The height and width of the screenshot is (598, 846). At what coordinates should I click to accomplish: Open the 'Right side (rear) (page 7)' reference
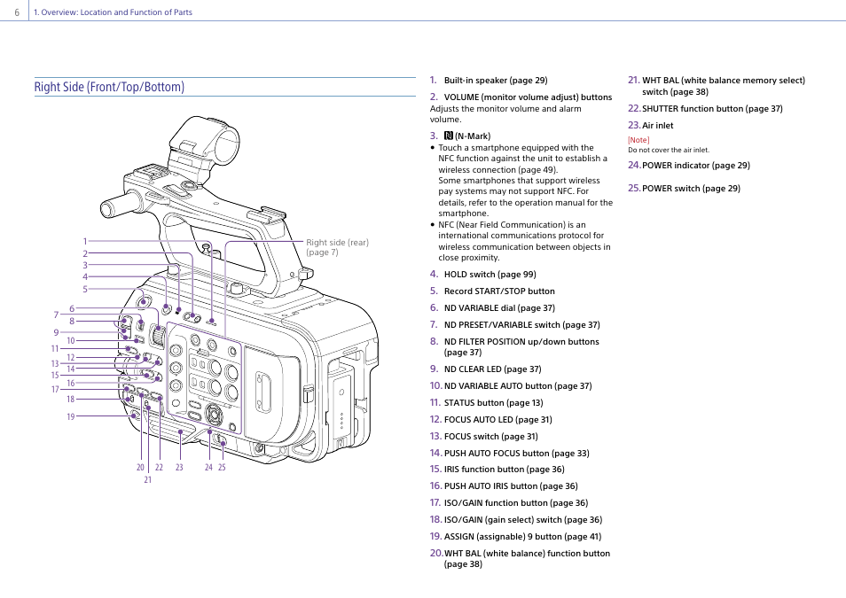pyautogui.click(x=337, y=247)
